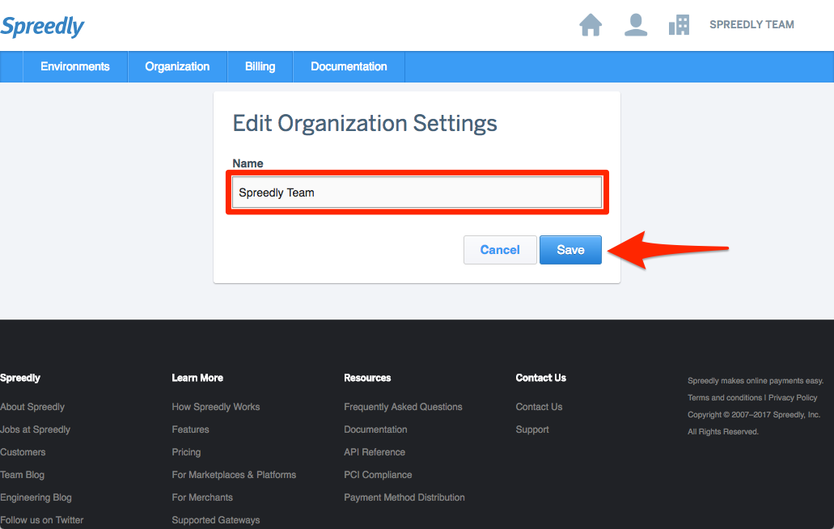Screen dimensions: 834x529
Task: Open Team Blog footer link
Action: 22,475
